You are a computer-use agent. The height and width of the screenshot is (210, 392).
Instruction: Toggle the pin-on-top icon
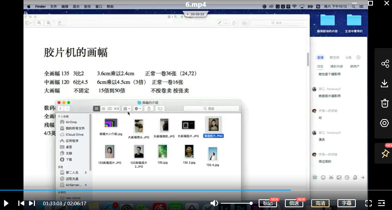(x=384, y=154)
